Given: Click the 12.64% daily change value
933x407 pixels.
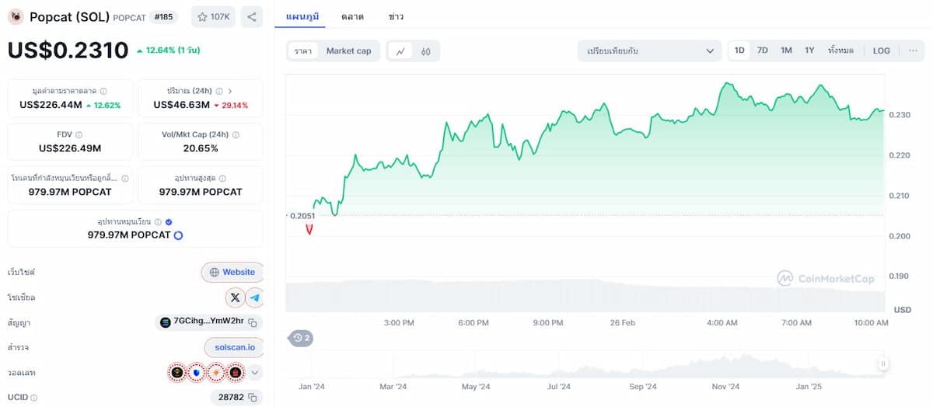Looking at the screenshot, I should (167, 50).
